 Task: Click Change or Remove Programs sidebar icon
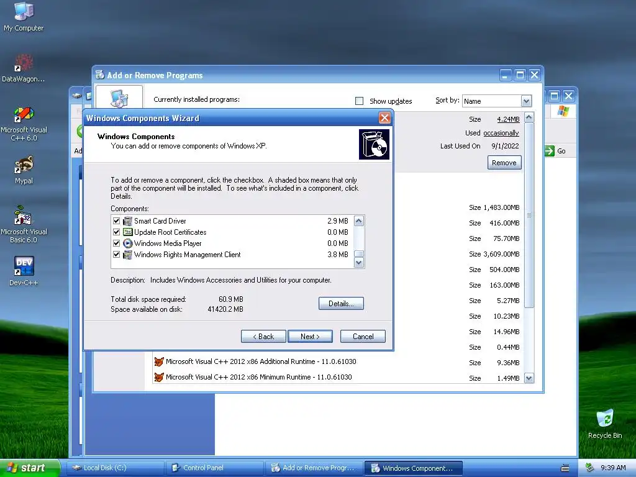tap(119, 98)
